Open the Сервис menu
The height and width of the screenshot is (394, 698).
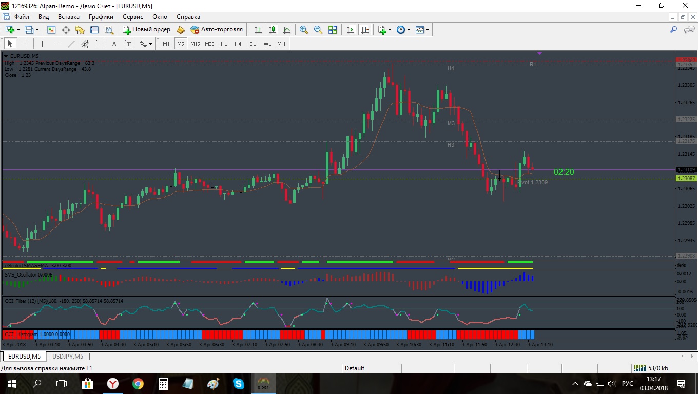pyautogui.click(x=133, y=17)
